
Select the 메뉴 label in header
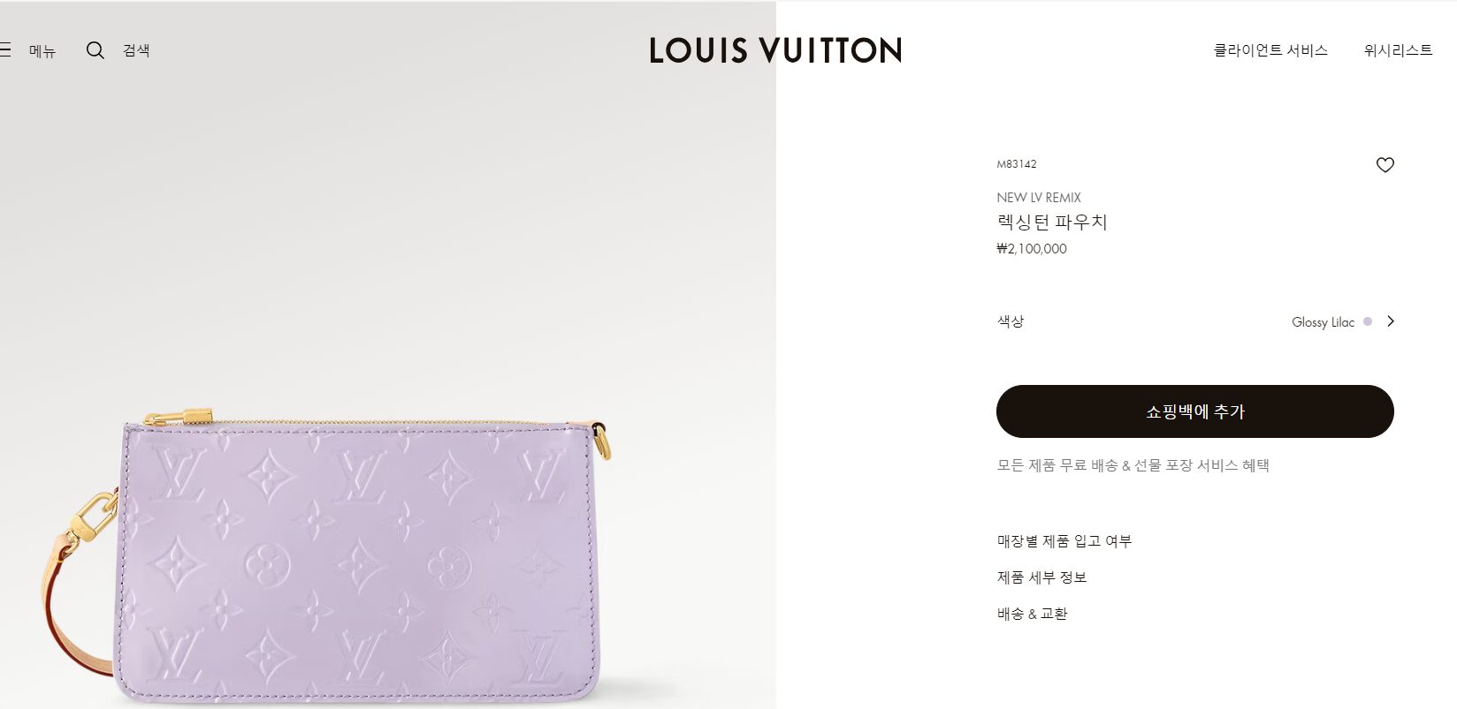pyautogui.click(x=42, y=51)
